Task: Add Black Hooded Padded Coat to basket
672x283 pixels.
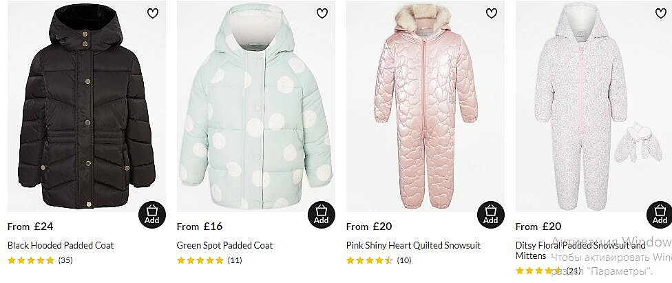Action: tap(152, 215)
